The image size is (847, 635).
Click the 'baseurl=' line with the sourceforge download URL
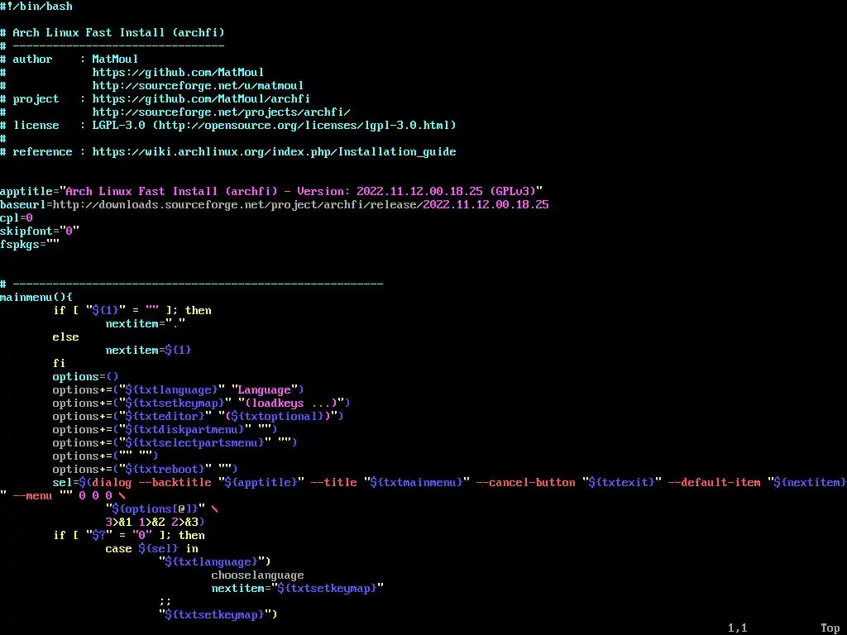(275, 205)
